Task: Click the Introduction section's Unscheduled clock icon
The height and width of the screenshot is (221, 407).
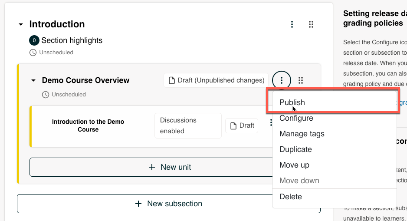Action: pos(33,53)
